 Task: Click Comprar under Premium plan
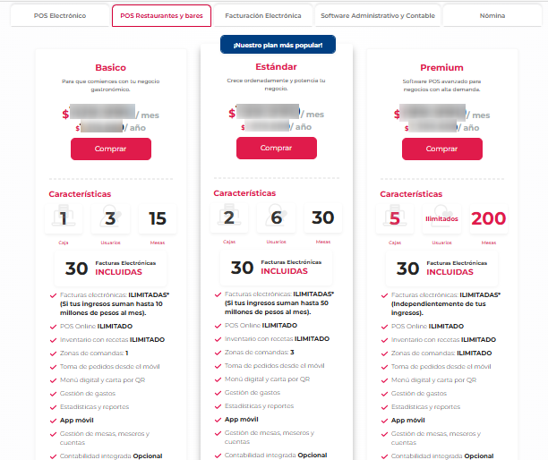click(442, 149)
